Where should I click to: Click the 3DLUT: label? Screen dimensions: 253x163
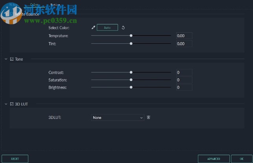[55, 117]
